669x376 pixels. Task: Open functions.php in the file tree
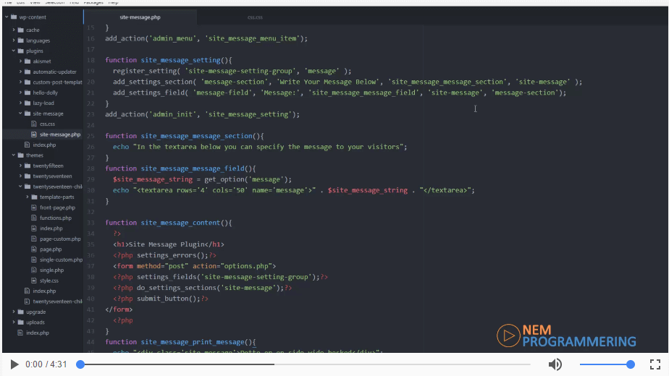(55, 218)
